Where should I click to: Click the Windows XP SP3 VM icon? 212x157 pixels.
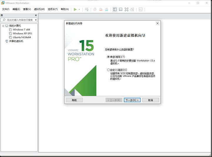(x=10, y=33)
